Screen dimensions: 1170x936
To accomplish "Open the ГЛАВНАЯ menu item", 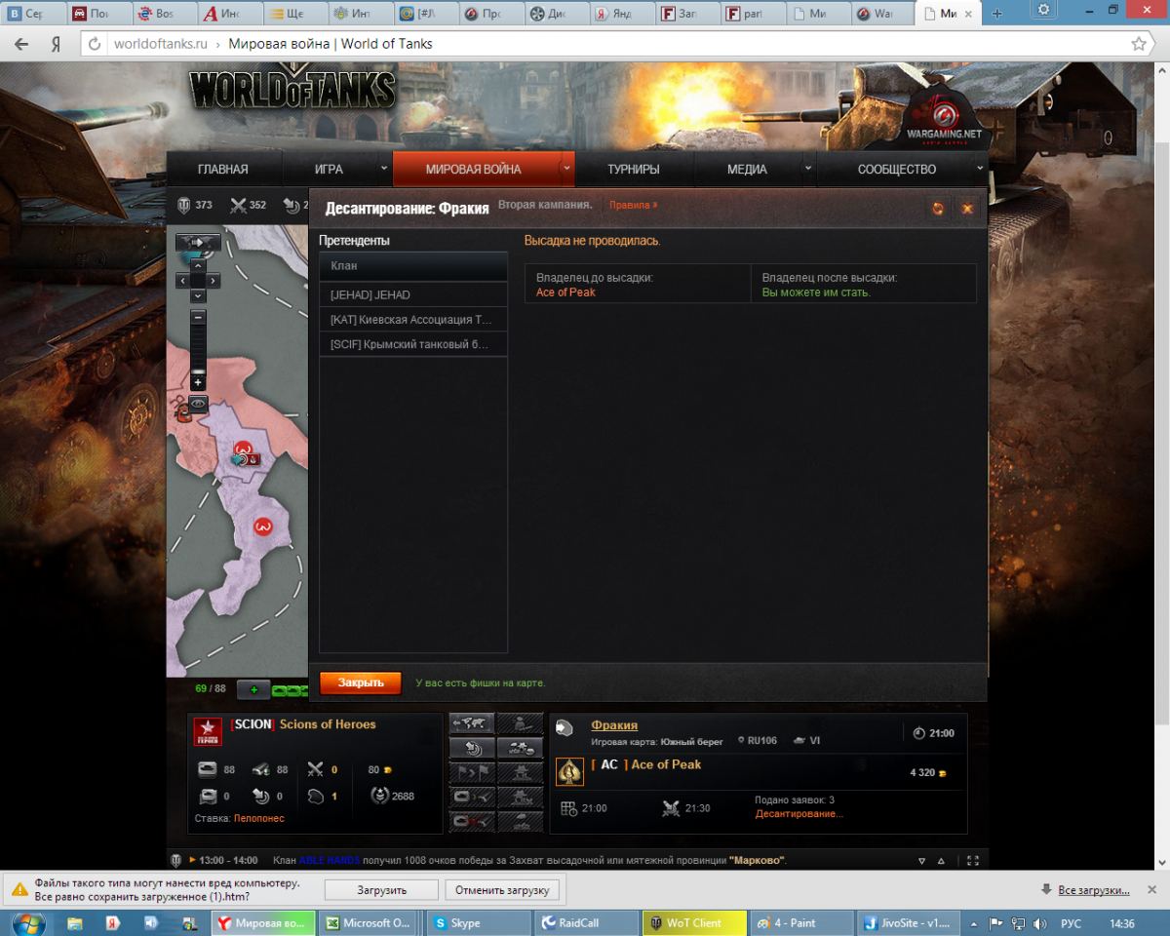I will tap(223, 170).
